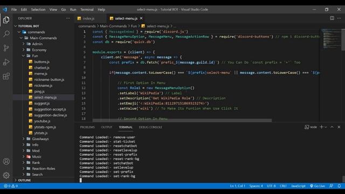
Task: Click the Ln 1, Col 1 status
Action: click(237, 186)
